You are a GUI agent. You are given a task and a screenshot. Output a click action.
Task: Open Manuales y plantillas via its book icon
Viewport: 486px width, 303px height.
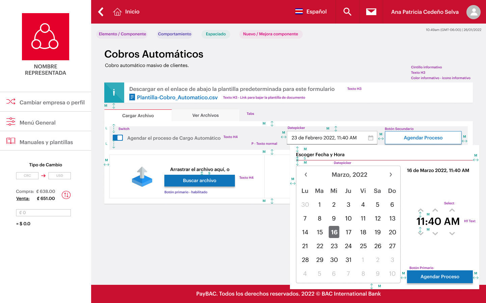pos(10,141)
